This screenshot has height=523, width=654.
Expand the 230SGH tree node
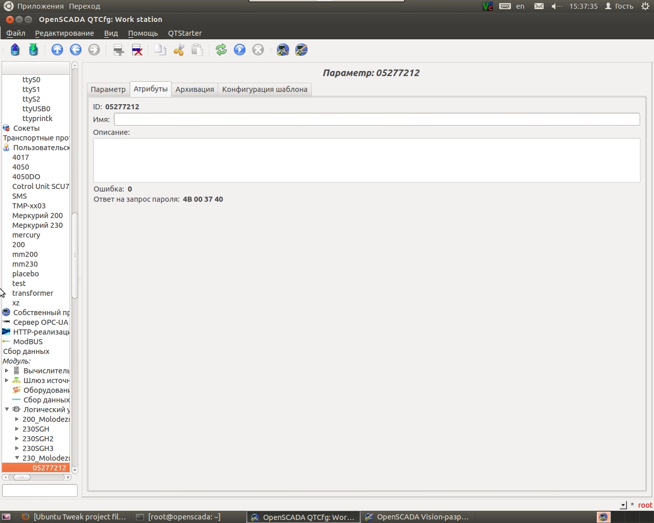click(17, 429)
